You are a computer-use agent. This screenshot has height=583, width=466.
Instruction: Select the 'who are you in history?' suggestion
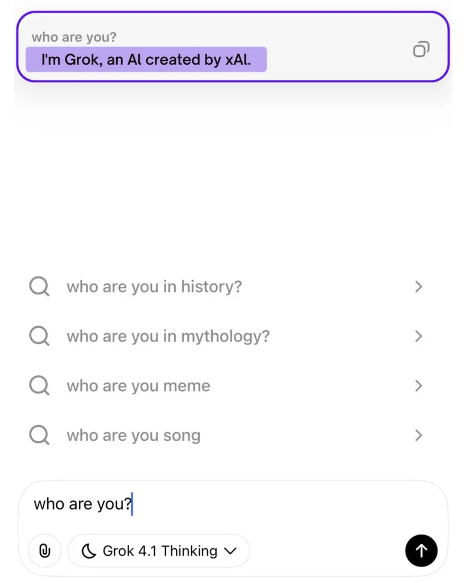point(154,286)
